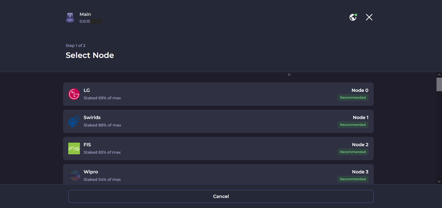
Task: Click Recommended badge on Node 0
Action: click(353, 98)
